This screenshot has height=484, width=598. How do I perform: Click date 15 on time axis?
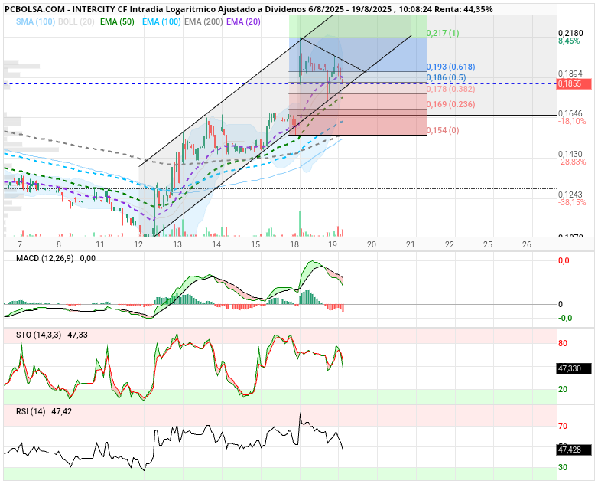[x=255, y=244]
